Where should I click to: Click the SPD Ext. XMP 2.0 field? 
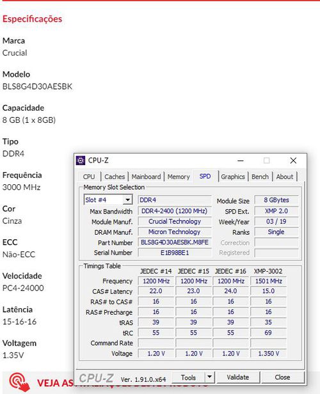click(x=276, y=211)
